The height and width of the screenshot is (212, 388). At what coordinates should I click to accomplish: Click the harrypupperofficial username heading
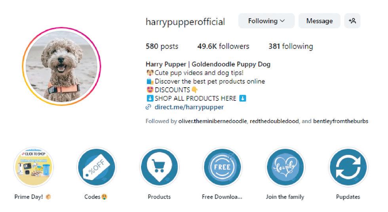coord(185,22)
